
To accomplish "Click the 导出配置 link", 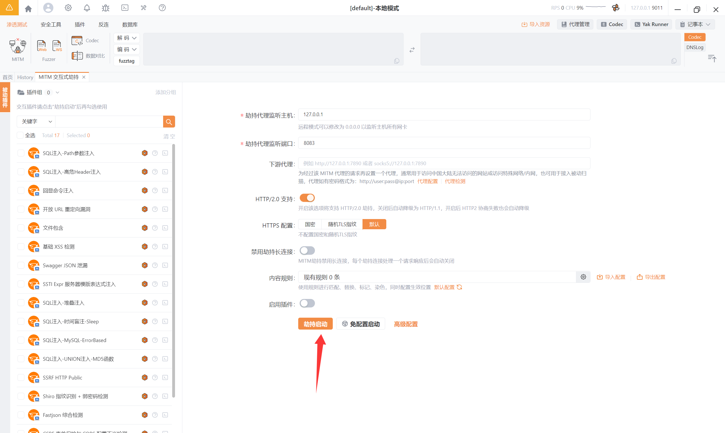I will (651, 277).
